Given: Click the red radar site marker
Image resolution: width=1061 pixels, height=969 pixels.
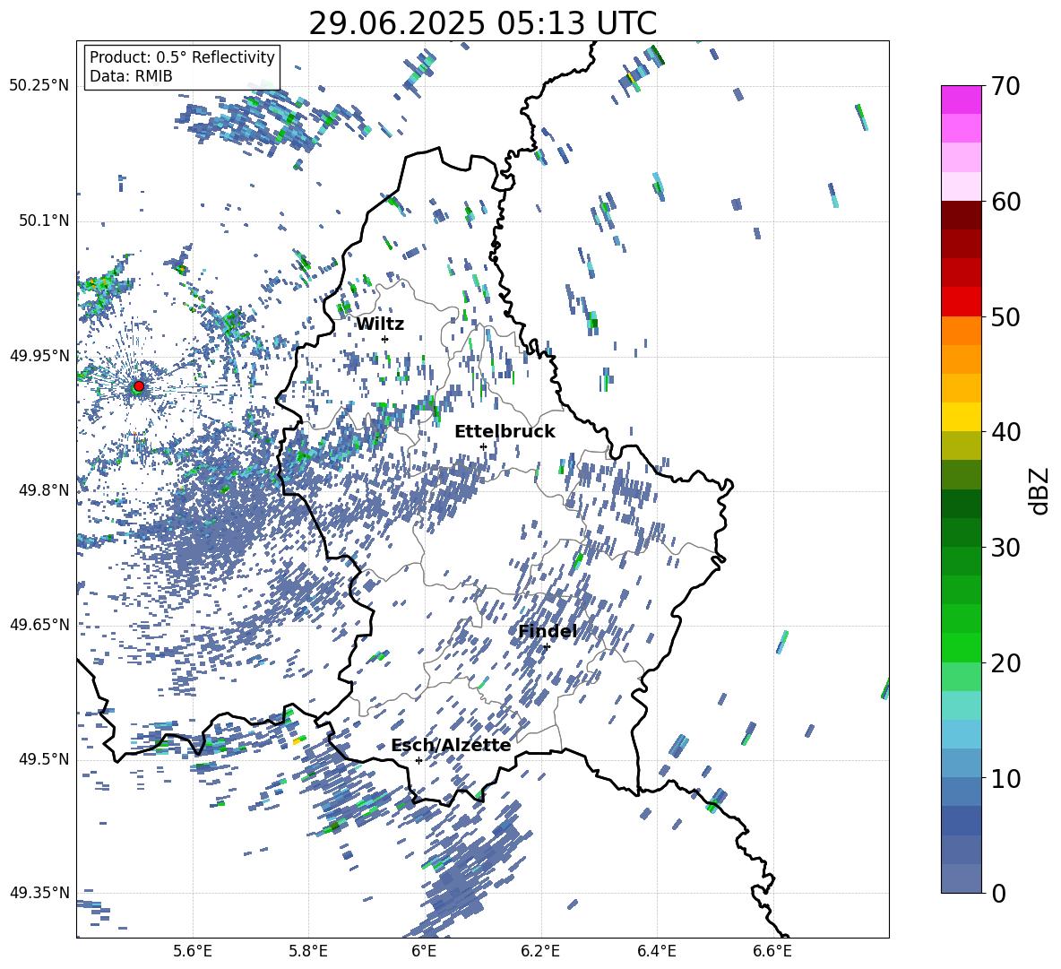Looking at the screenshot, I should (x=139, y=386).
